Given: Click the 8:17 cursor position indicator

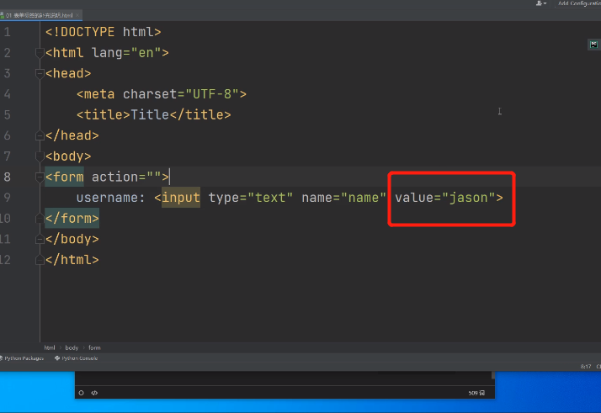Looking at the screenshot, I should pyautogui.click(x=585, y=367).
